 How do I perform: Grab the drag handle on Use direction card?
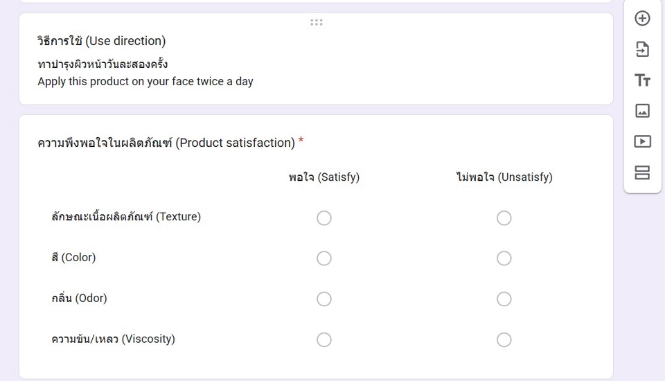click(x=317, y=22)
